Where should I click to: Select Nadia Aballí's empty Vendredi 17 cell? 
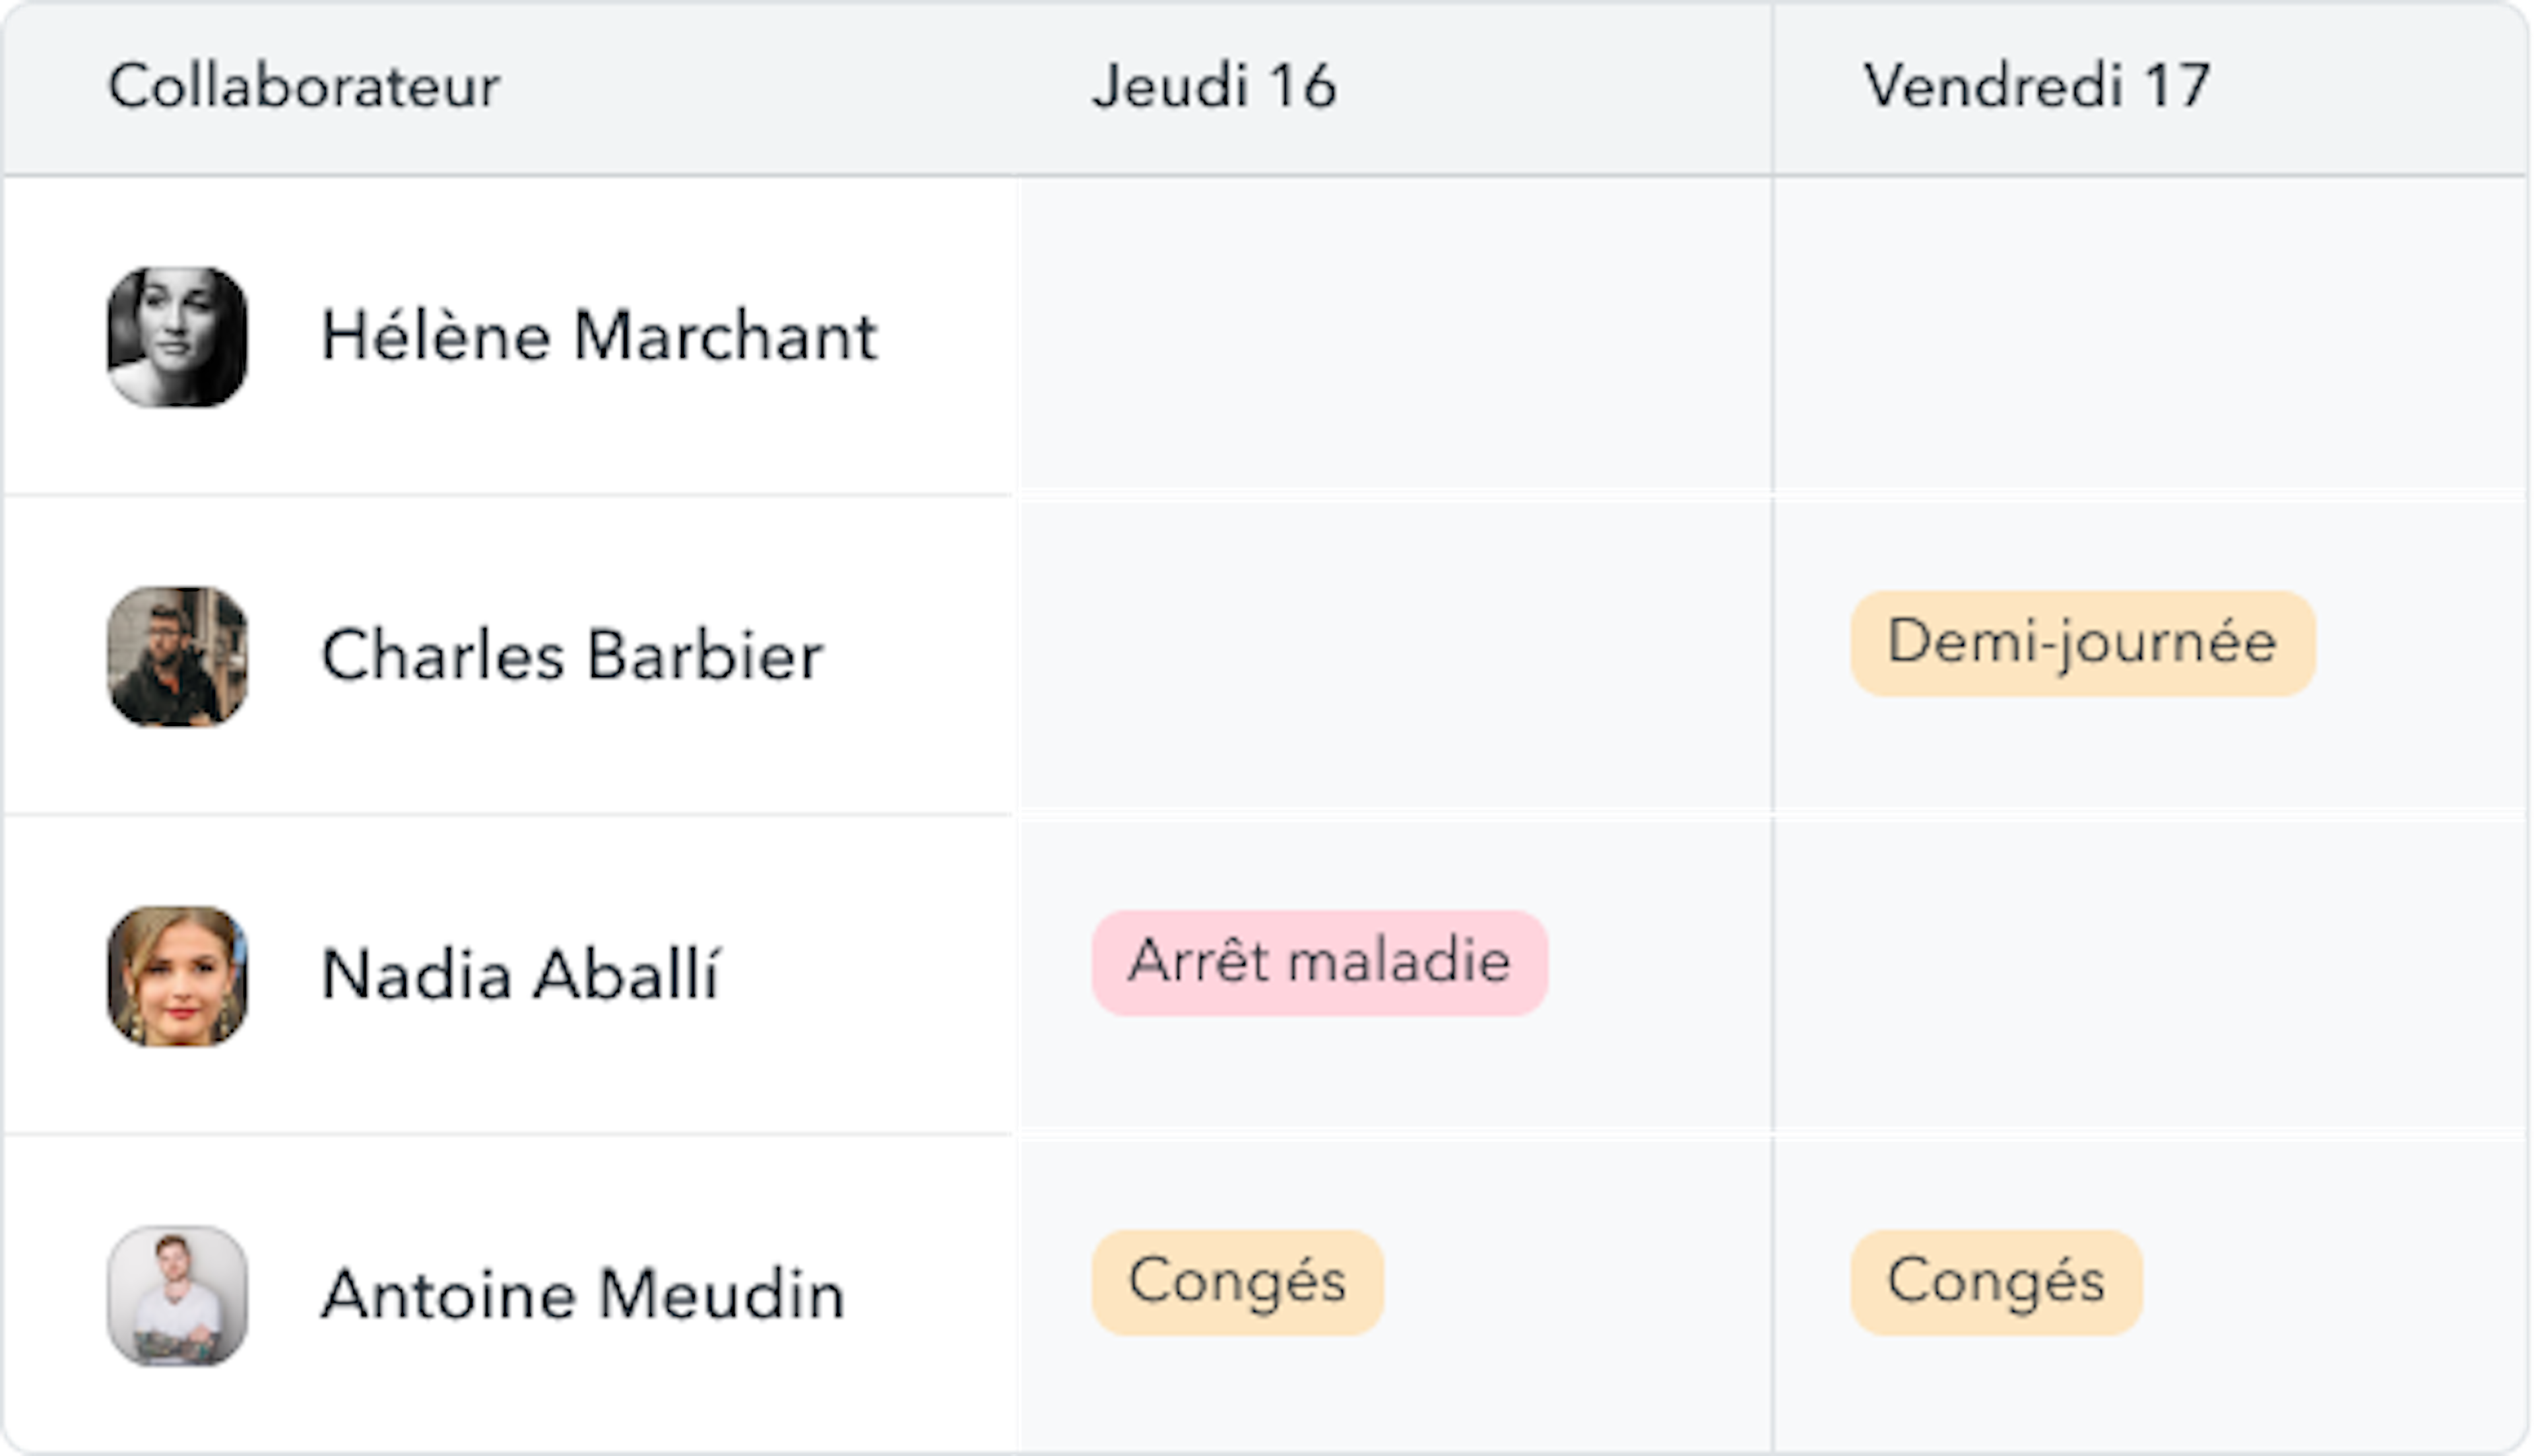point(2151,975)
